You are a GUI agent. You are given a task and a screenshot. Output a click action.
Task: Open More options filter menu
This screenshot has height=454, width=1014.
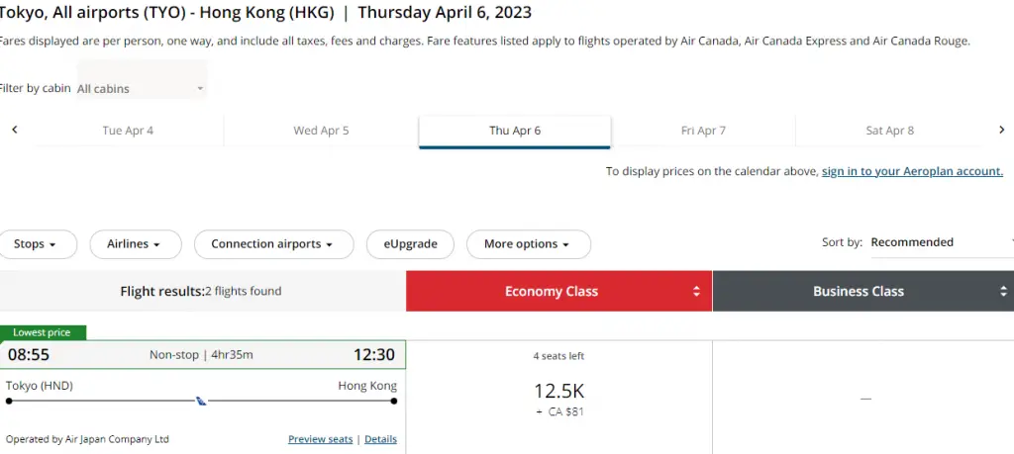click(x=529, y=244)
